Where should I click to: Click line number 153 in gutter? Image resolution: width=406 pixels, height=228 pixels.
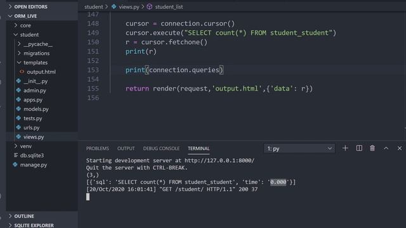[x=93, y=70]
